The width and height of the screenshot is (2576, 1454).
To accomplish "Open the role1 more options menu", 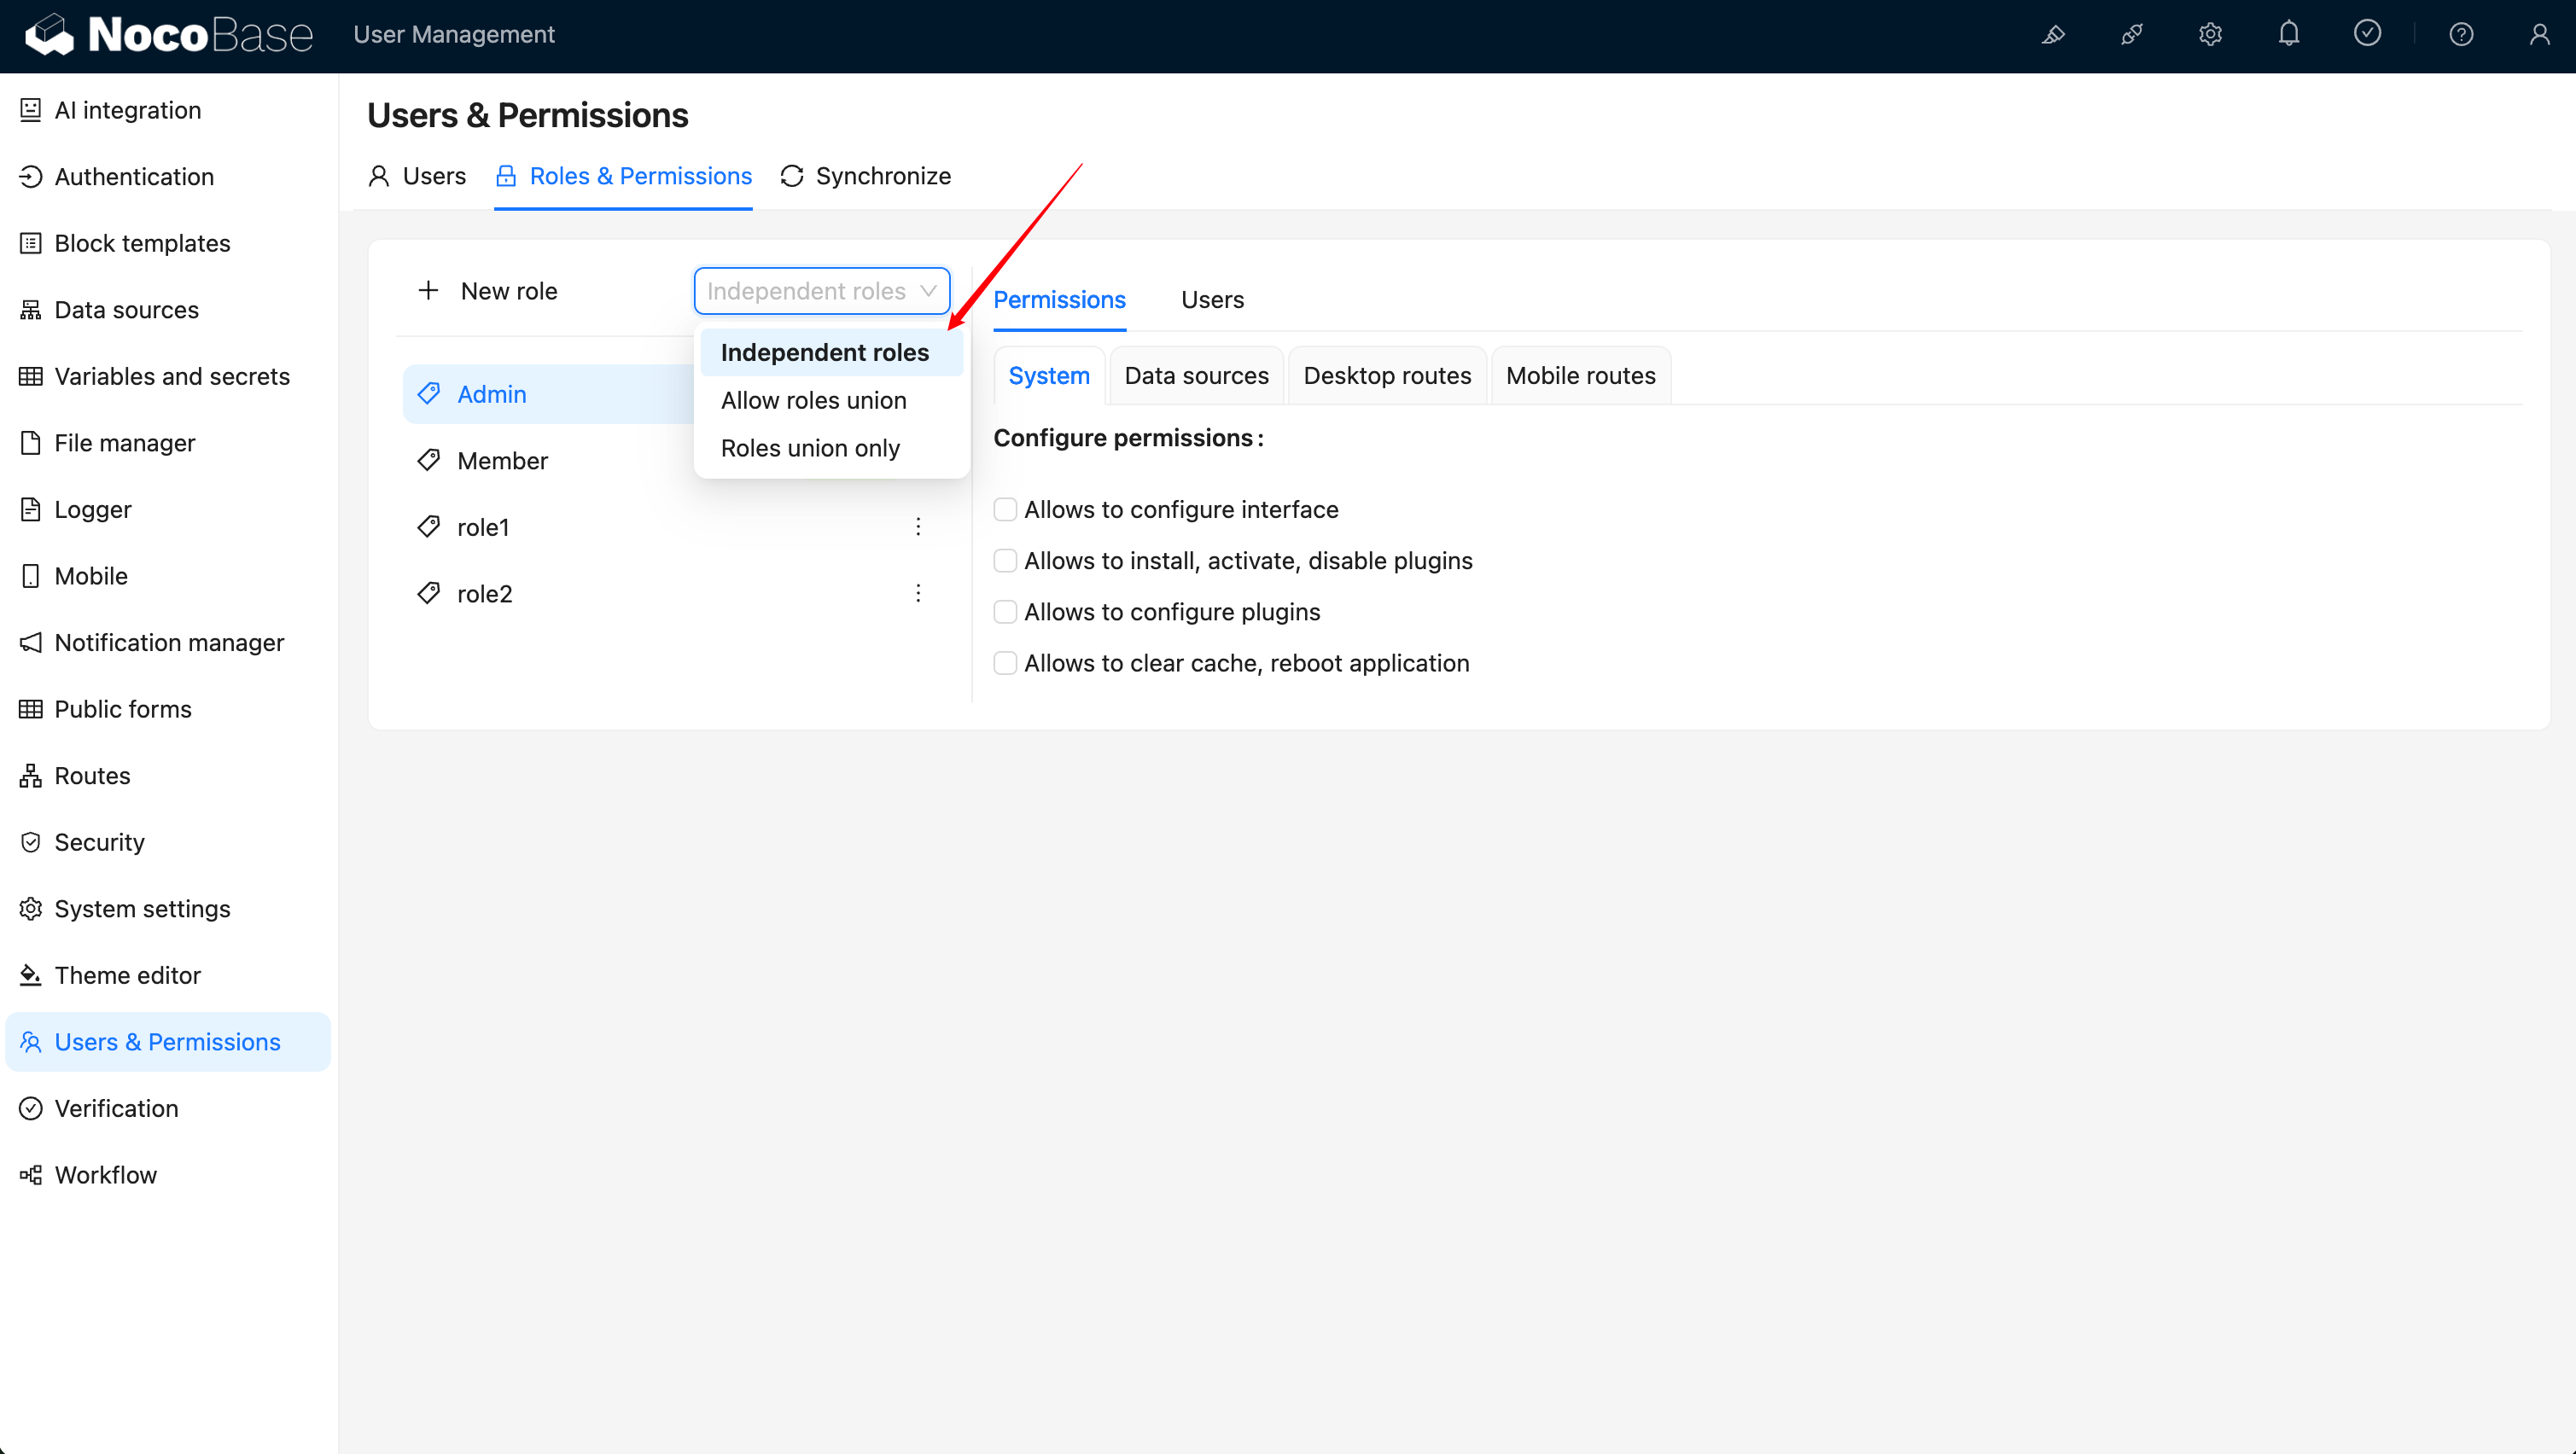I will coord(917,527).
